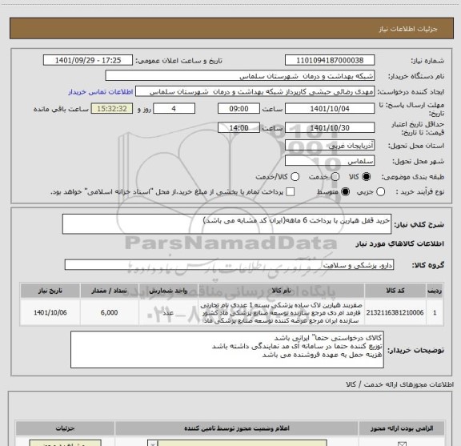Click the partially visible details button
The image size is (461, 446).
coord(66,443)
